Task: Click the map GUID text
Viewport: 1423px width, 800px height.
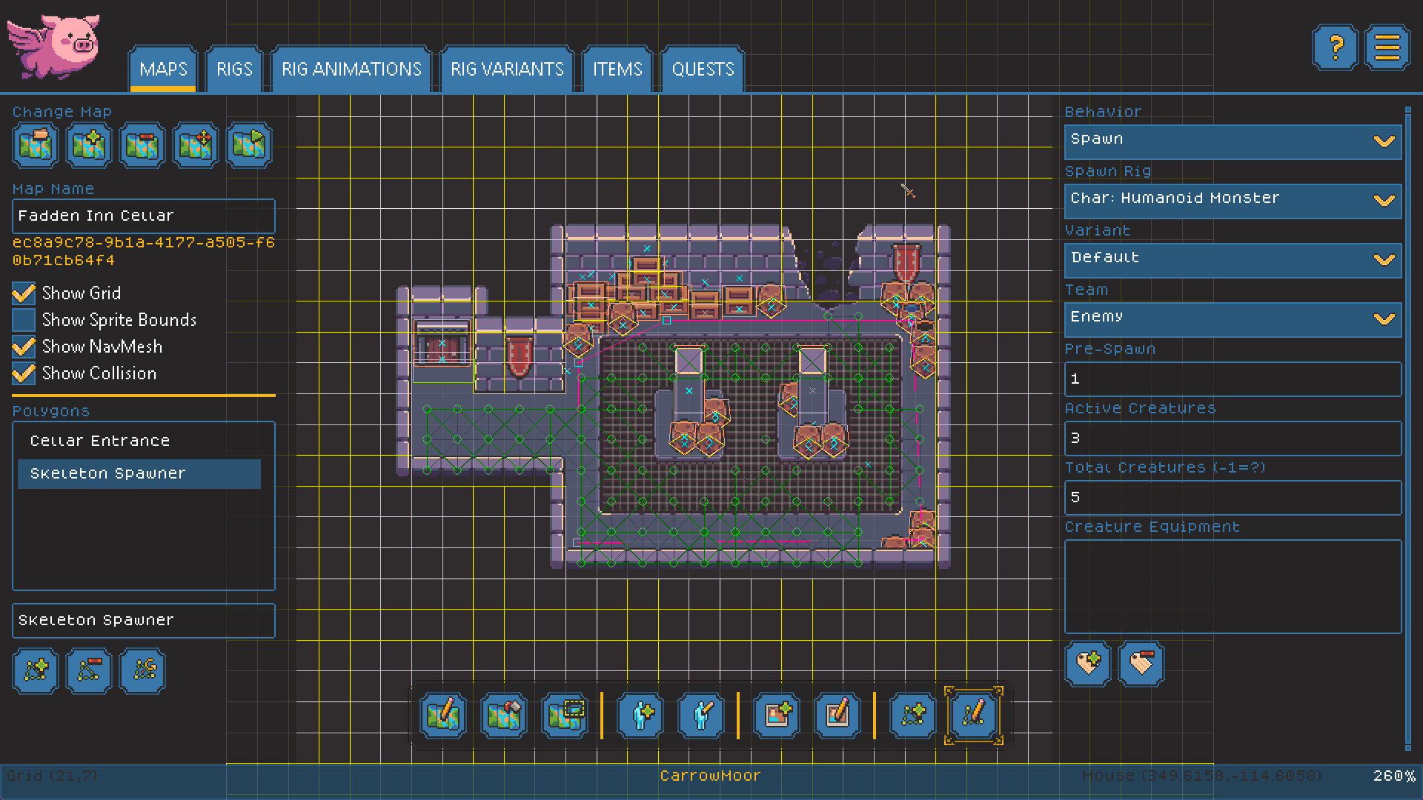Action: click(144, 252)
